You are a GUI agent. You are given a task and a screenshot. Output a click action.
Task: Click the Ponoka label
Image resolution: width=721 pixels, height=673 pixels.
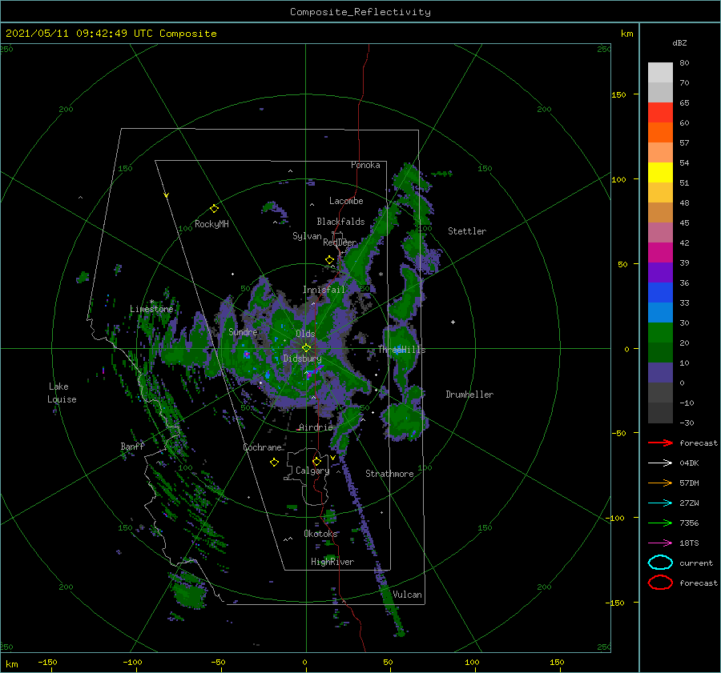point(365,165)
